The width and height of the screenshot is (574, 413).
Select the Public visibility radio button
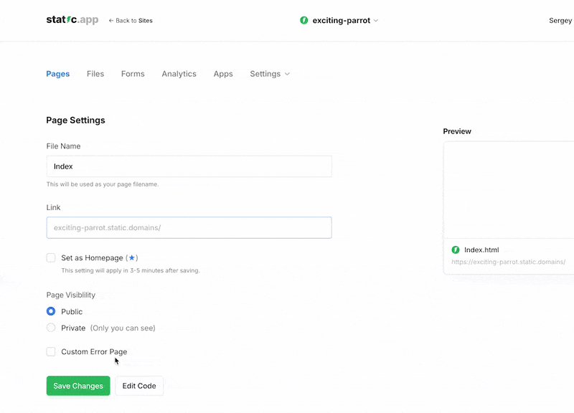pyautogui.click(x=51, y=311)
